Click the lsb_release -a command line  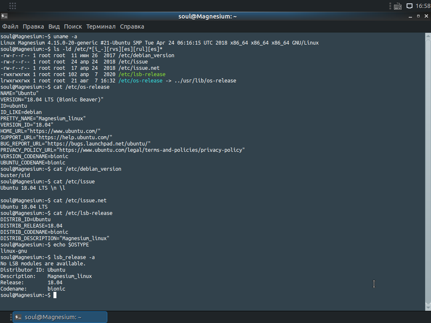(x=48, y=257)
